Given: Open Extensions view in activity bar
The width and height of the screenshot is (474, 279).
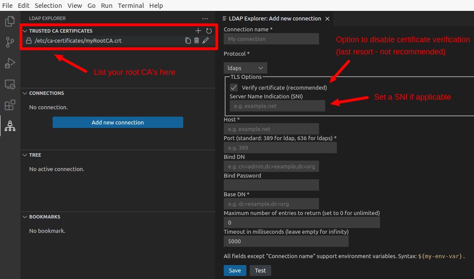Looking at the screenshot, I should click(x=10, y=105).
